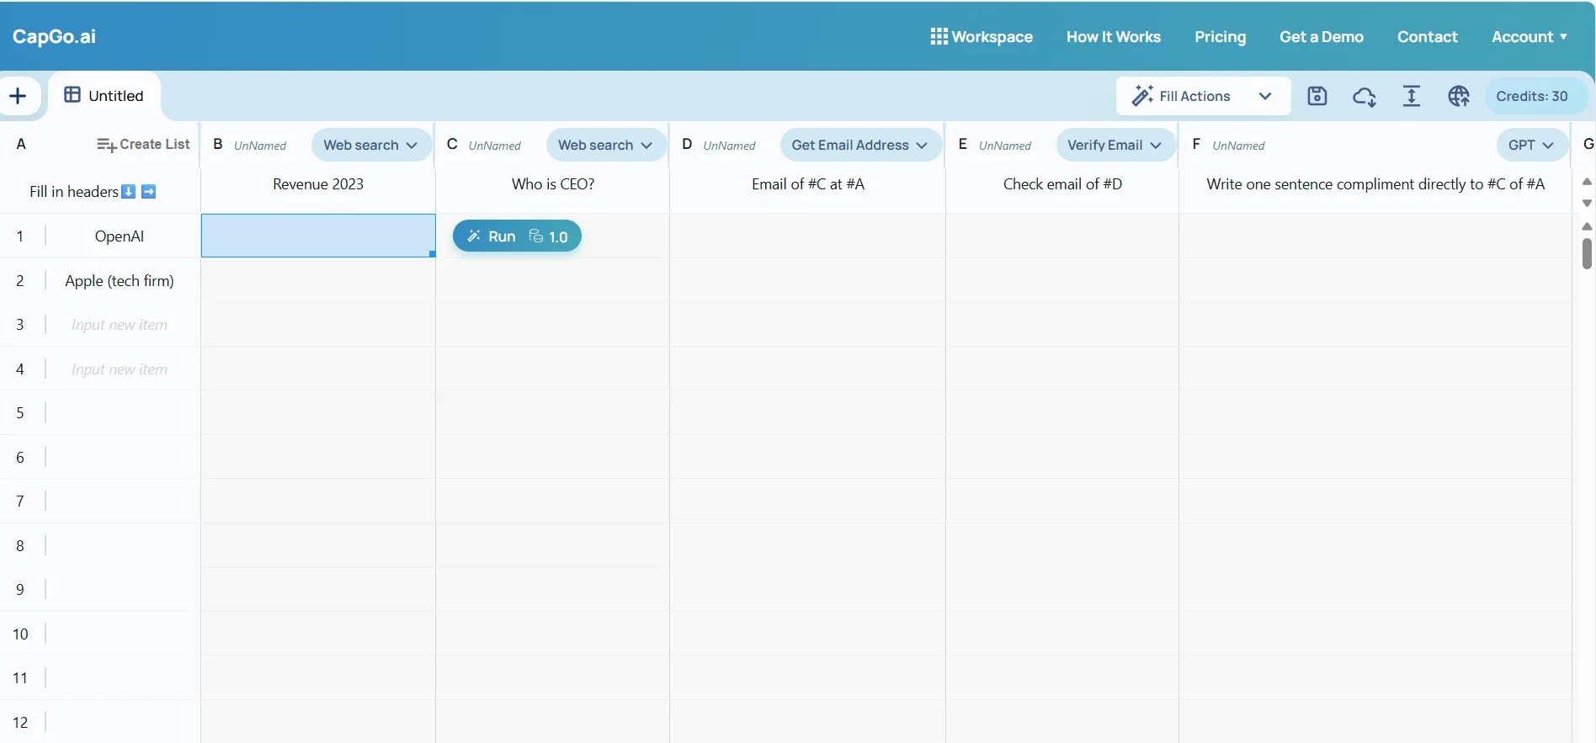Click the Workspace grid icon
1596x743 pixels.
939,36
